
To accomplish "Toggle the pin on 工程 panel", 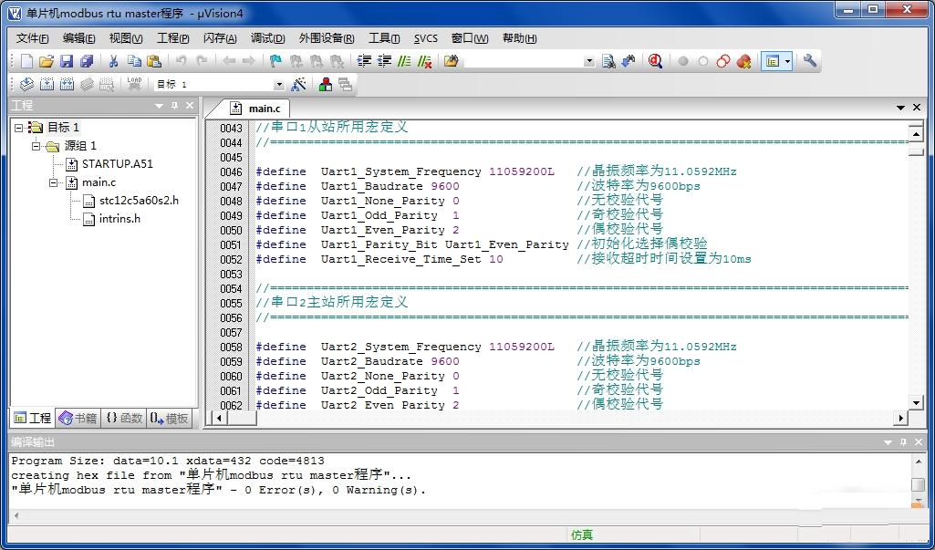I will pos(174,106).
